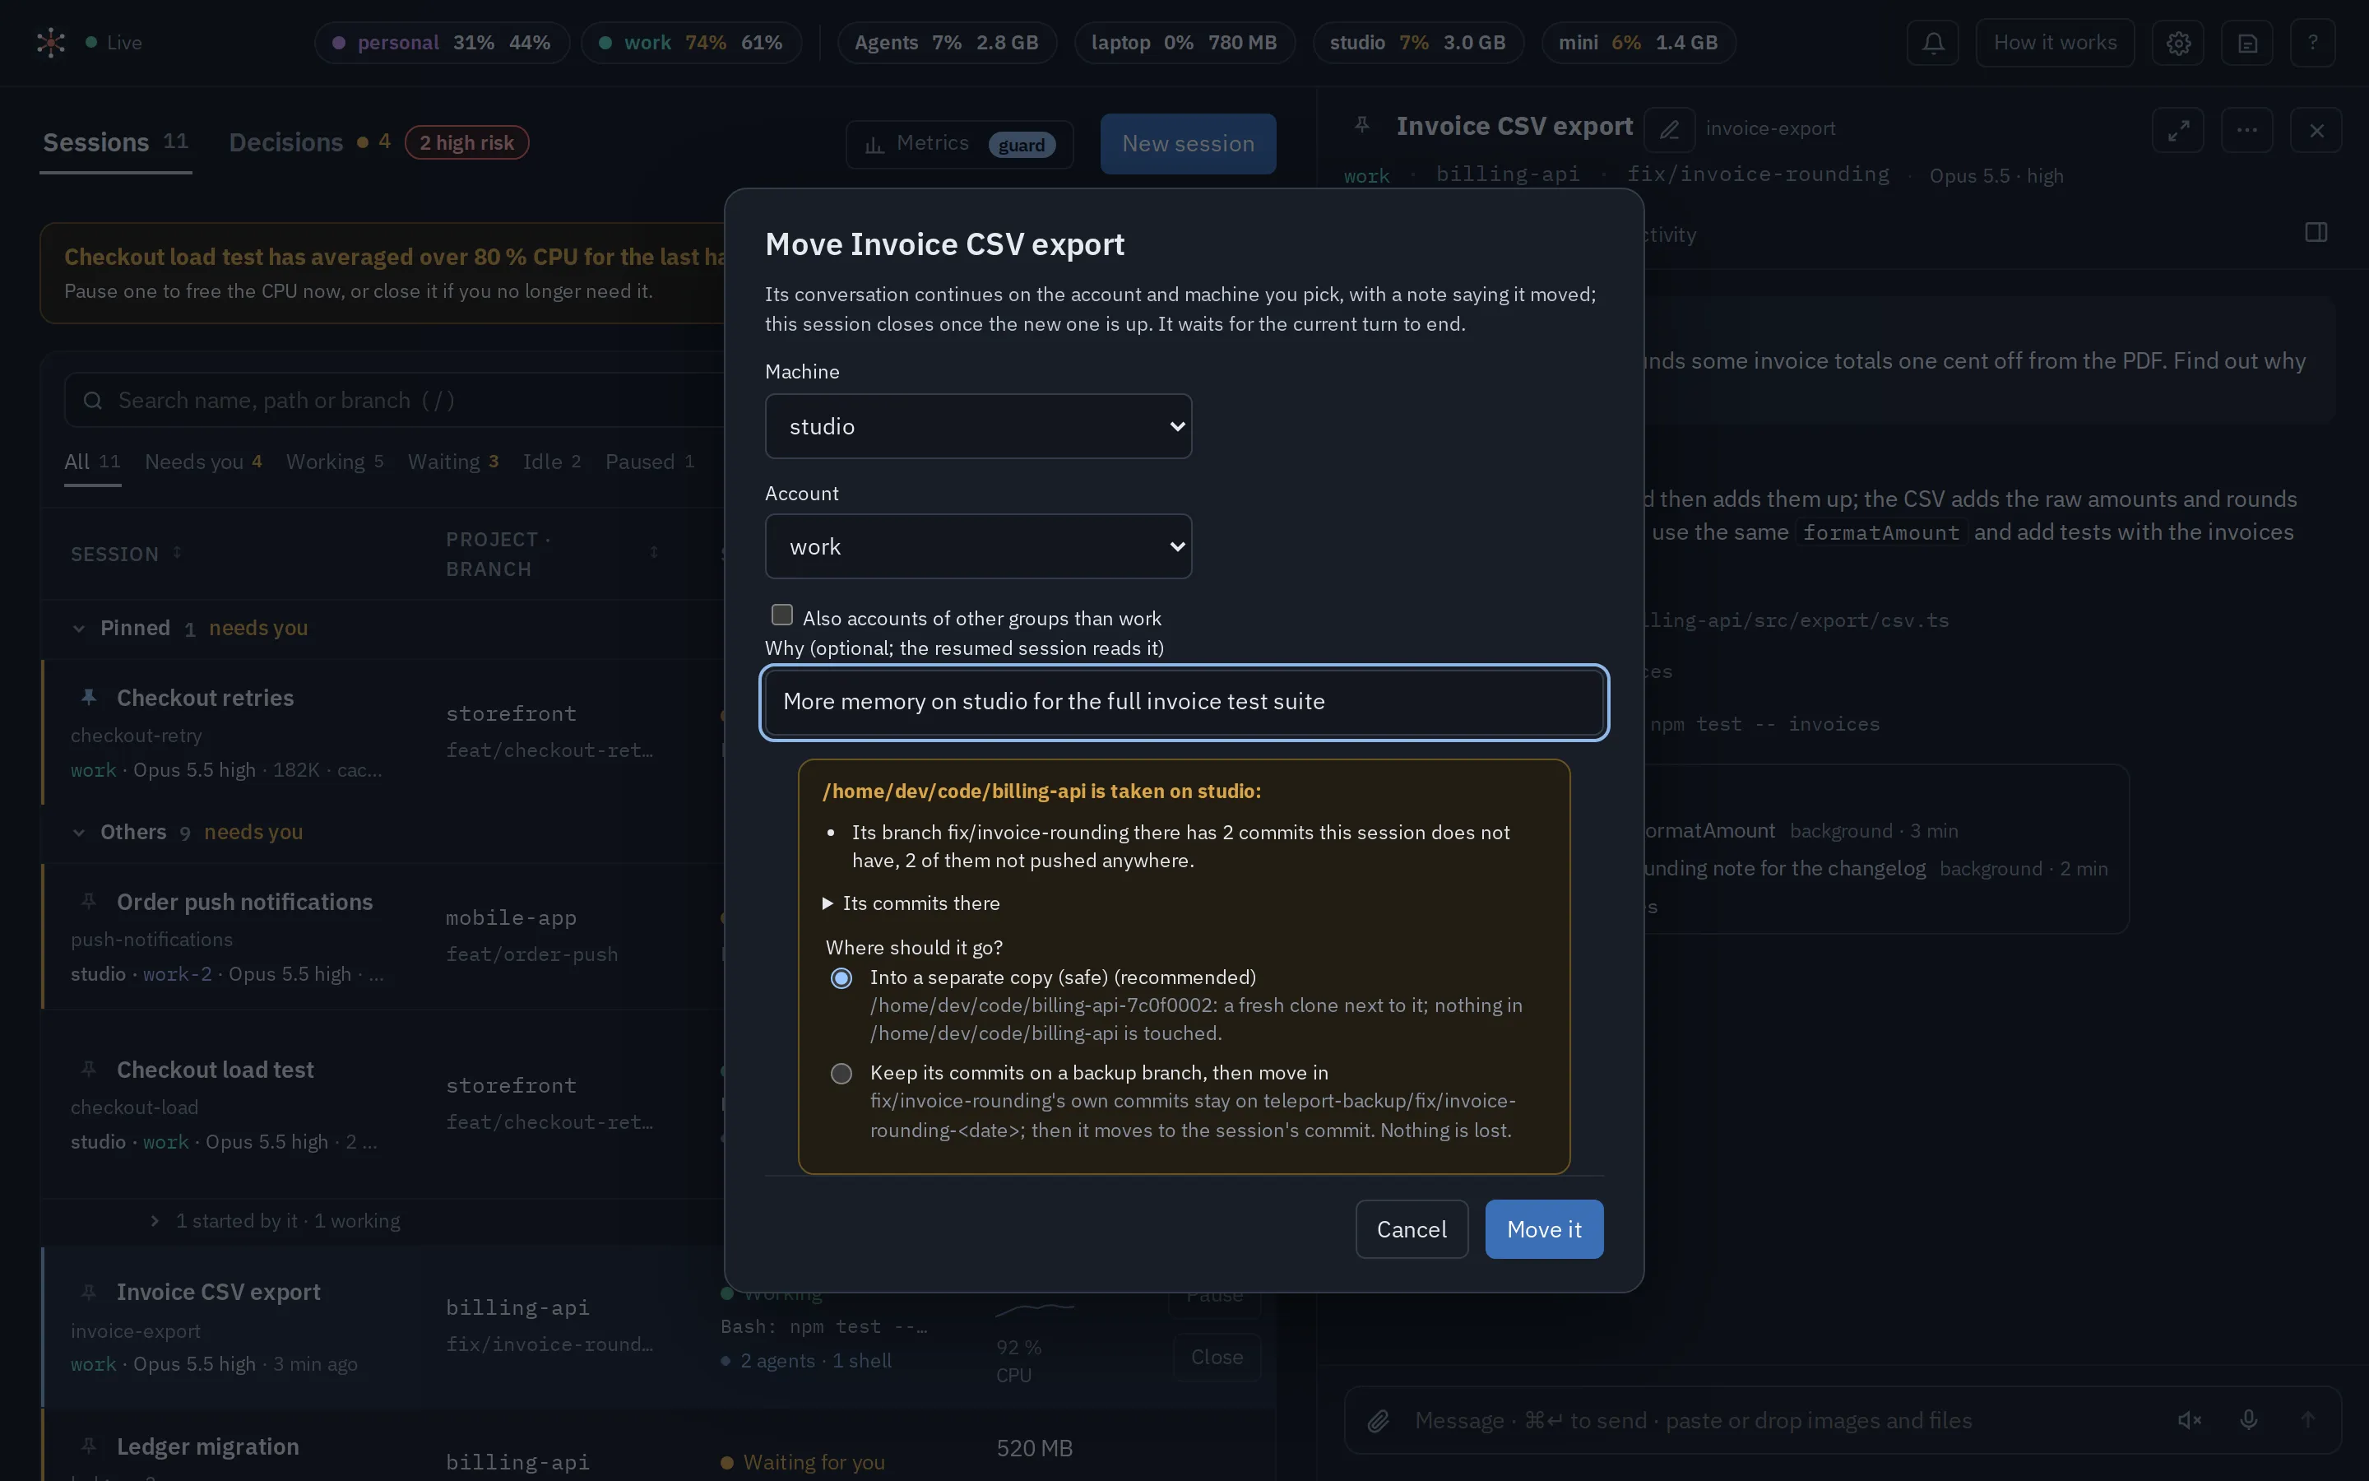
Task: Open How it works
Action: pos(2055,43)
